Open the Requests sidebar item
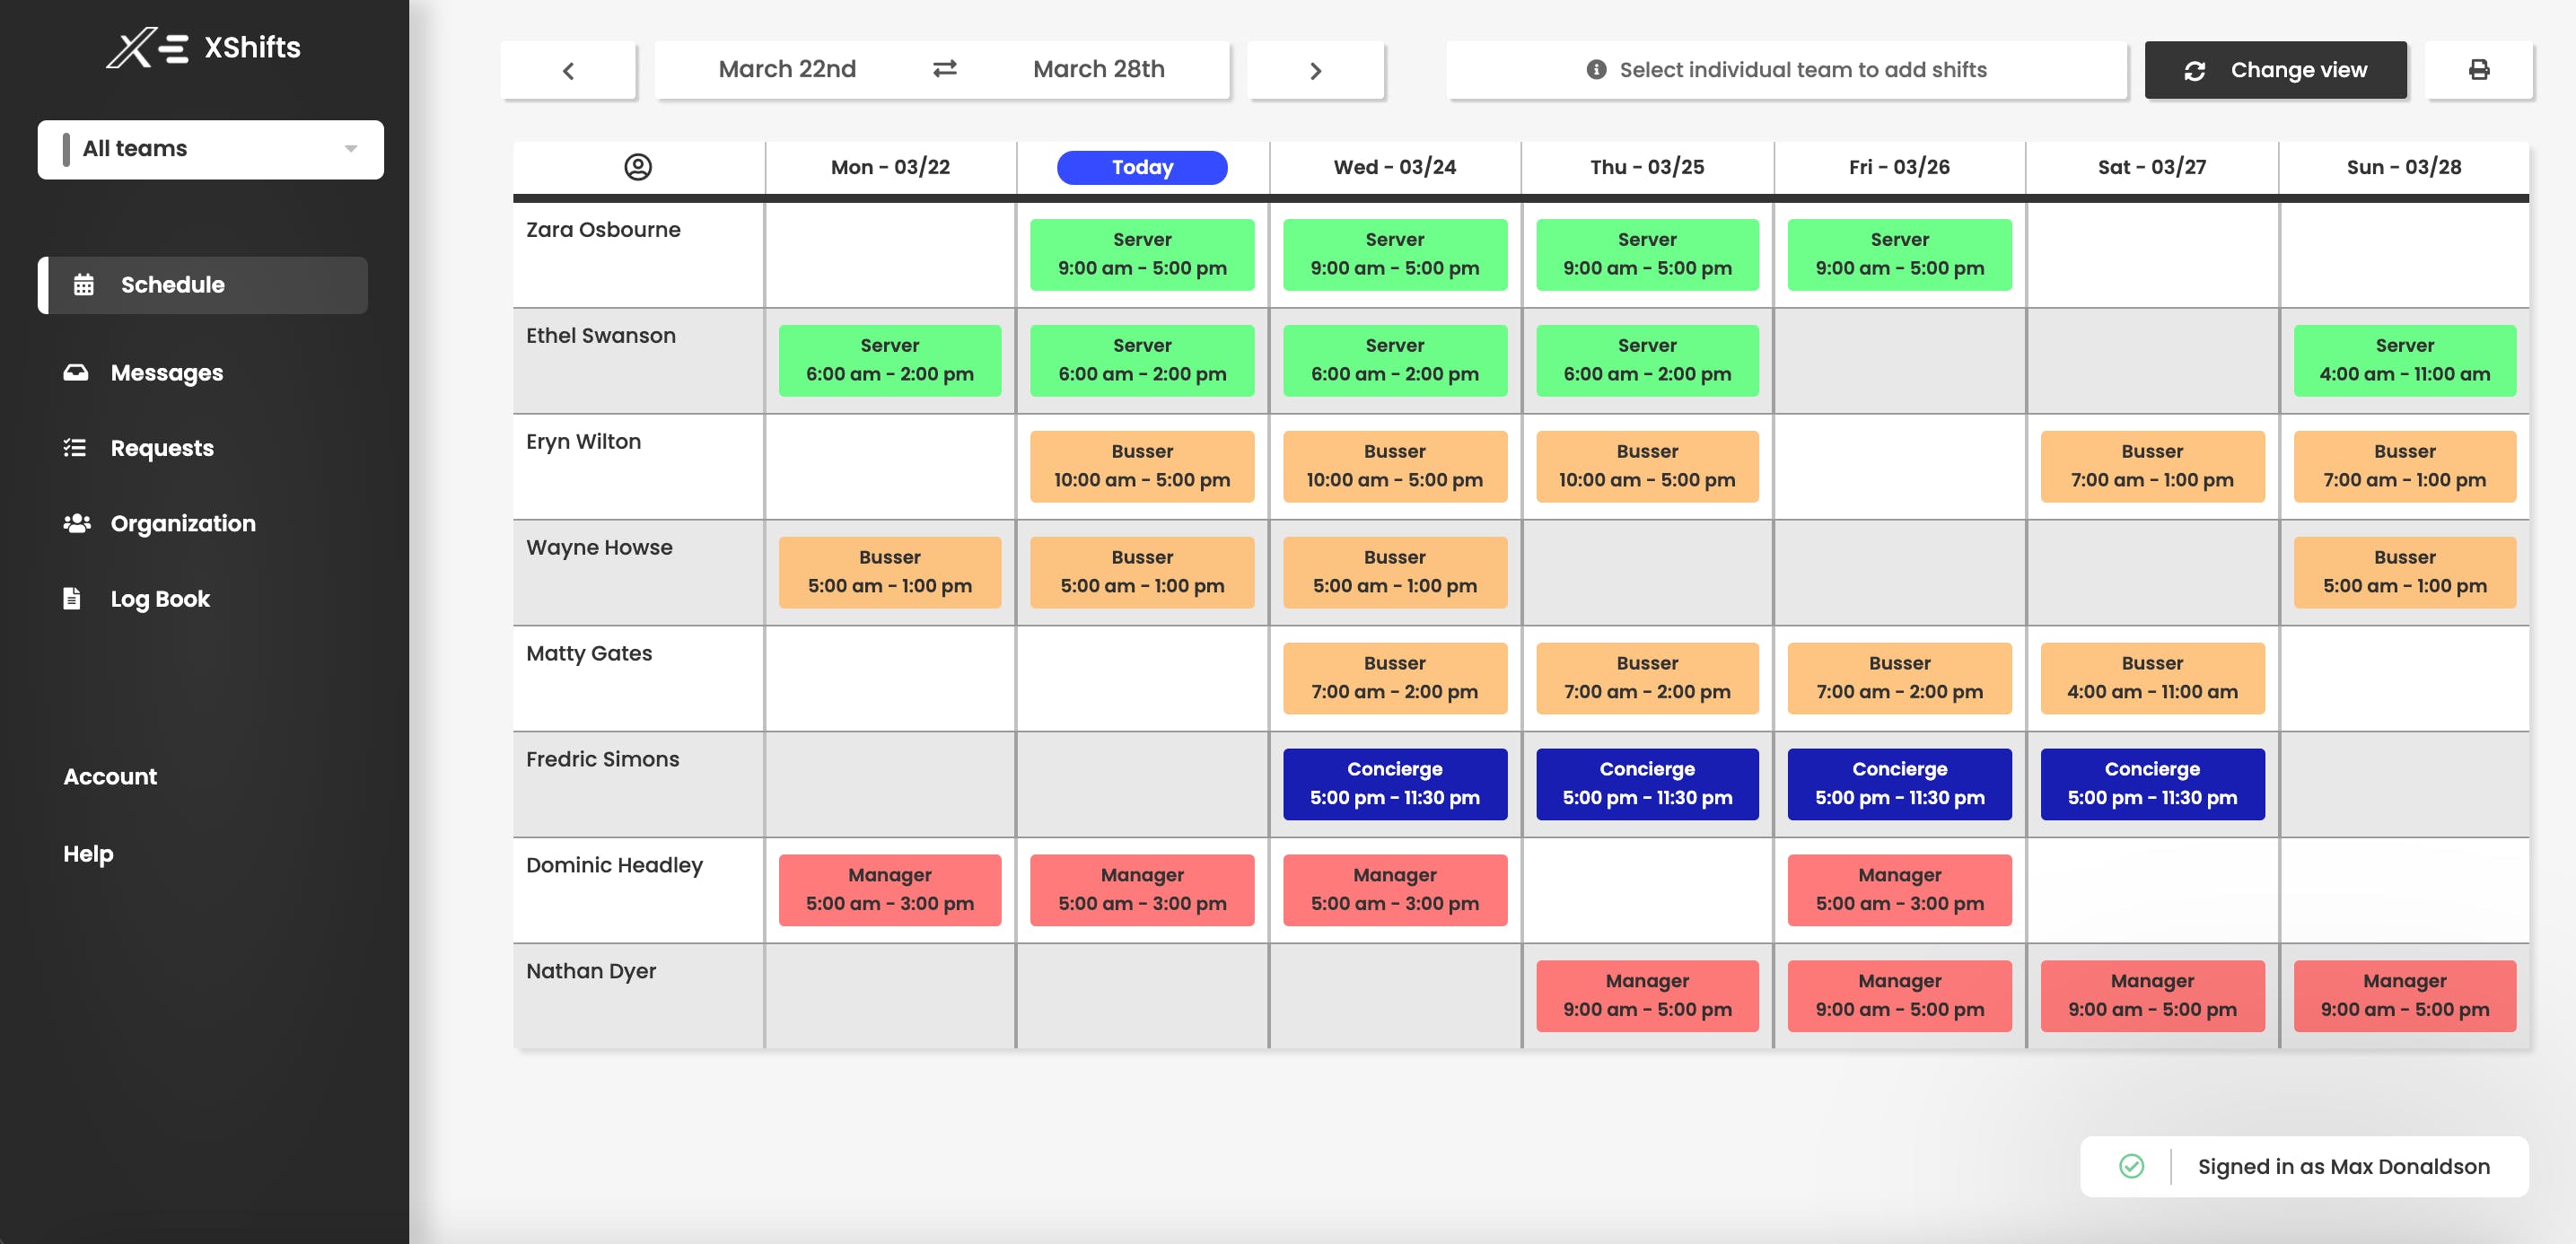Screen dimensions: 2576x1244 click(162, 448)
